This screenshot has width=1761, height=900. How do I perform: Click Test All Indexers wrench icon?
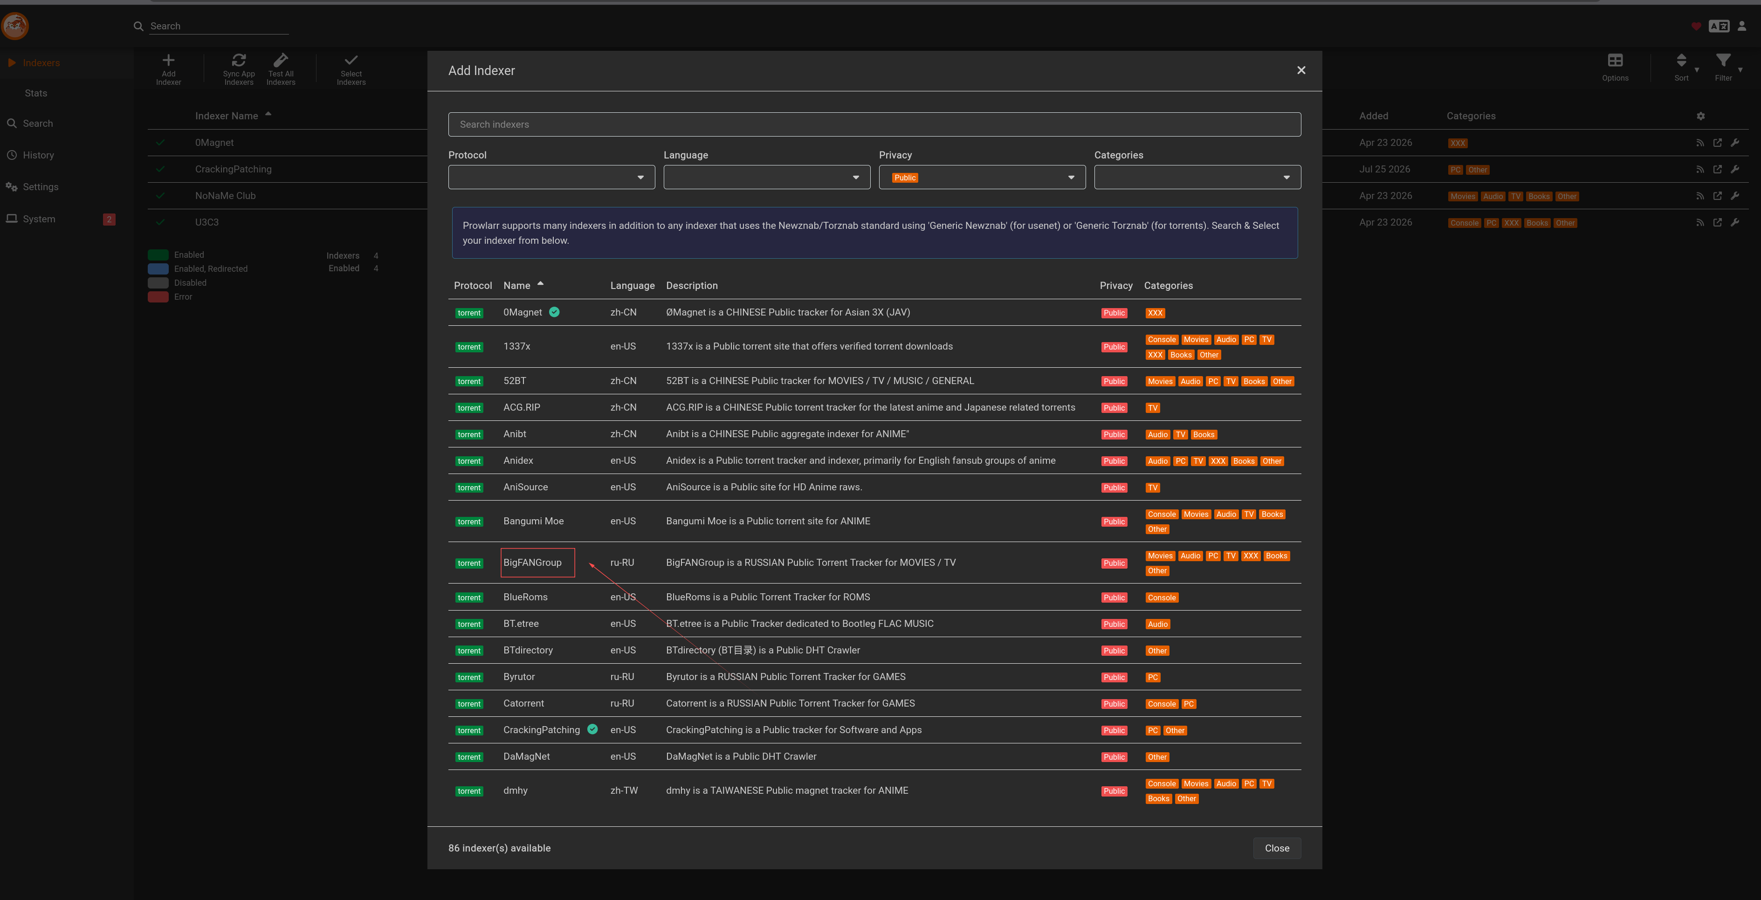[280, 60]
